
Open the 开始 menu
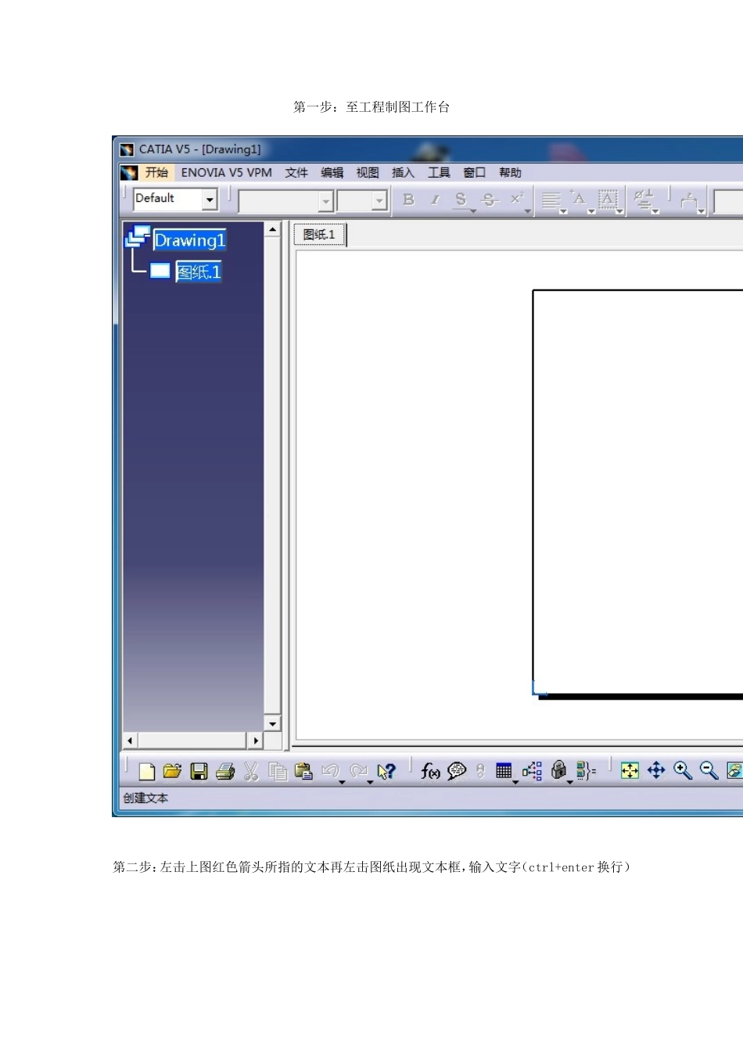[x=156, y=173]
